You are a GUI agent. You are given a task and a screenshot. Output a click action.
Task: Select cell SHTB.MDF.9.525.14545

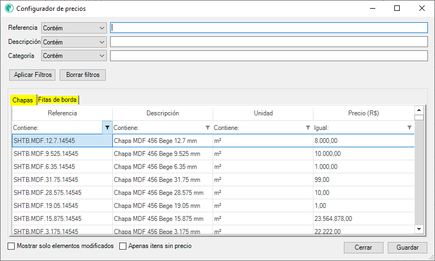(62, 154)
